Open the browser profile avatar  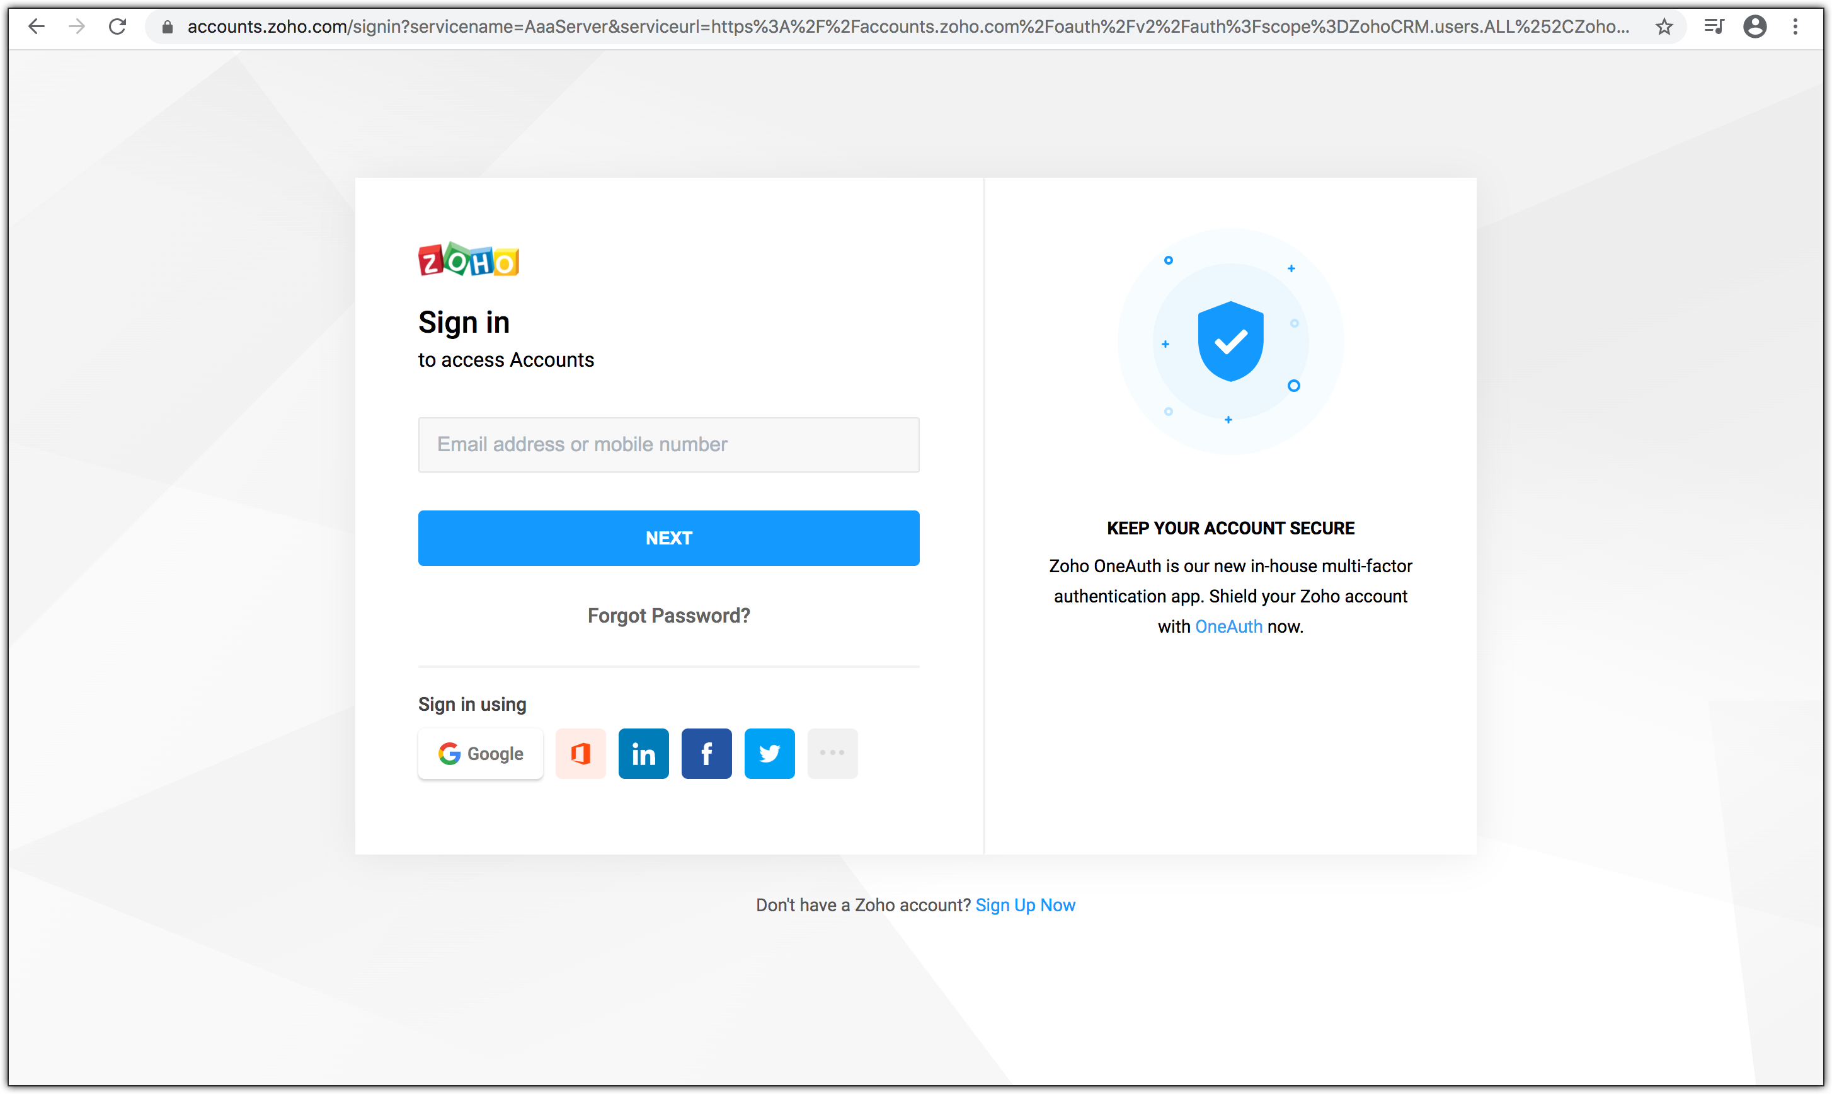[x=1756, y=27]
